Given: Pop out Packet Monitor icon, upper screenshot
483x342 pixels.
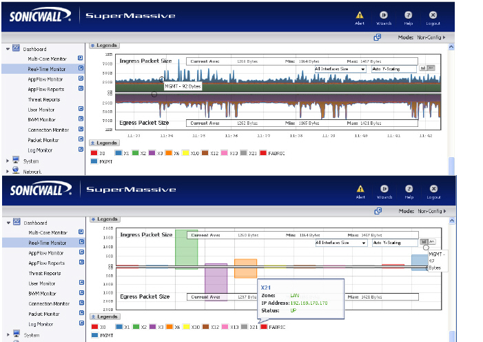Looking at the screenshot, I should coord(81,139).
